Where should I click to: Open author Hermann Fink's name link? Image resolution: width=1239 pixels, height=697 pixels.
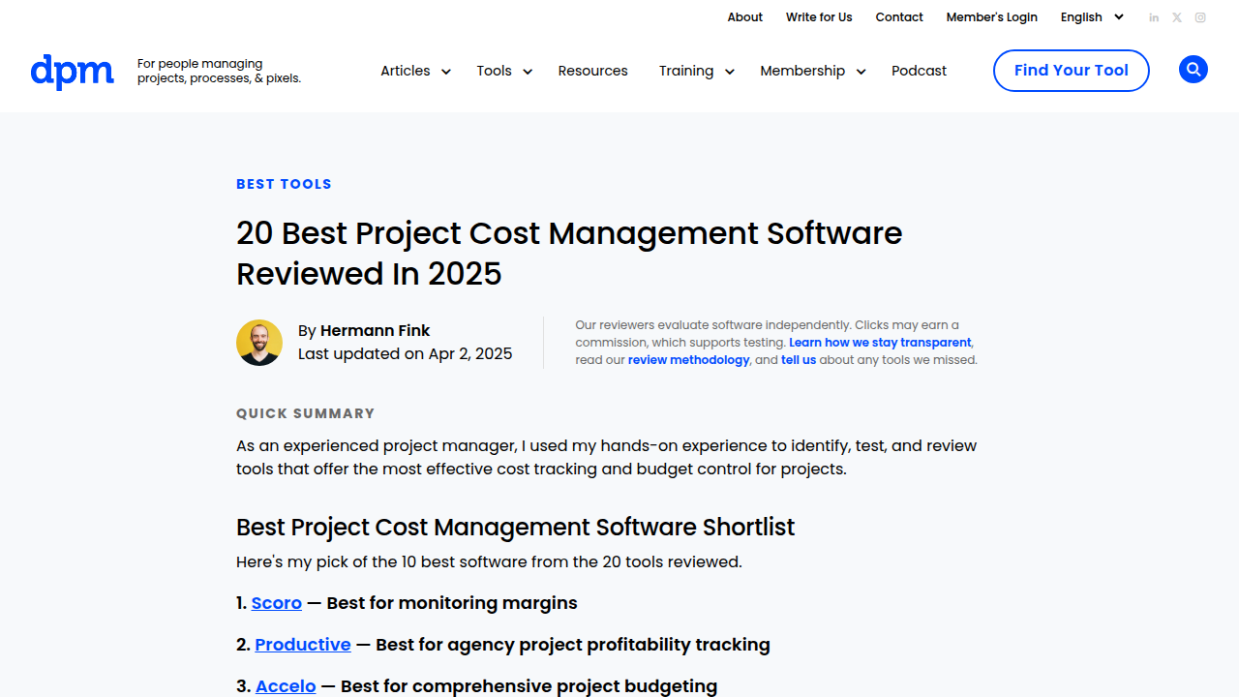[x=375, y=331]
